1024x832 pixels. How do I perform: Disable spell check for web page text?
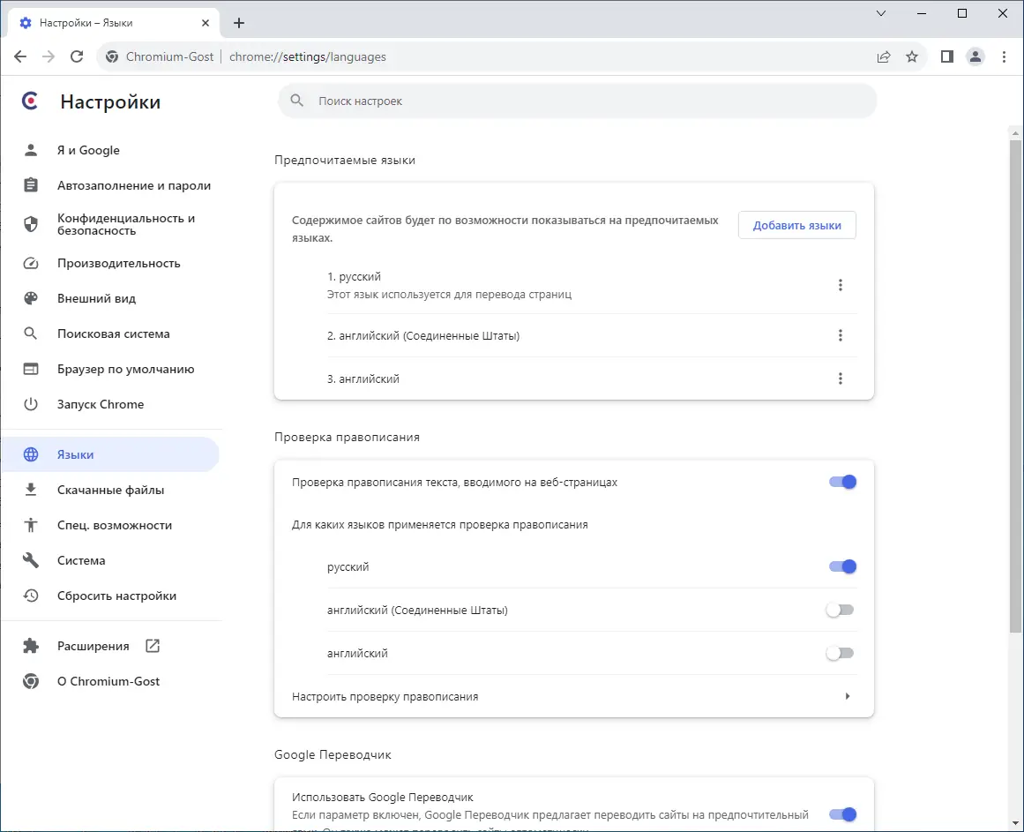pyautogui.click(x=842, y=482)
